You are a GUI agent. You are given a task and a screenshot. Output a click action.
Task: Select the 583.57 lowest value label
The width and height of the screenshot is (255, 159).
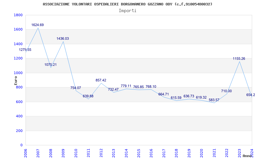[x=214, y=100]
